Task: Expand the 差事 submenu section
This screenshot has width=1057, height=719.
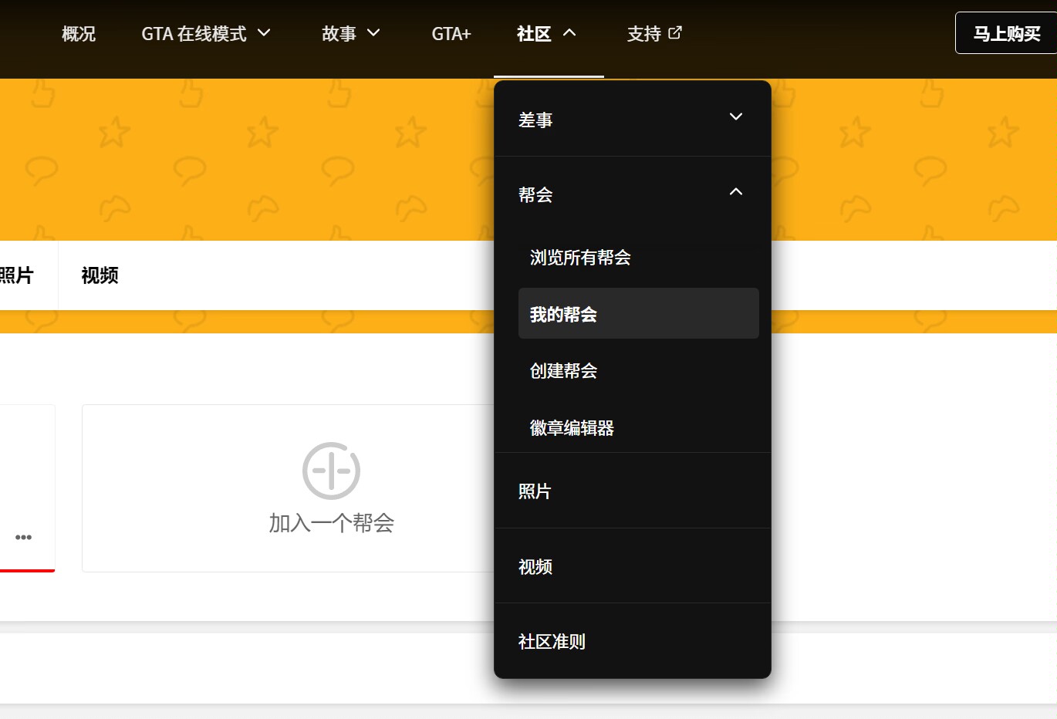Action: click(633, 119)
